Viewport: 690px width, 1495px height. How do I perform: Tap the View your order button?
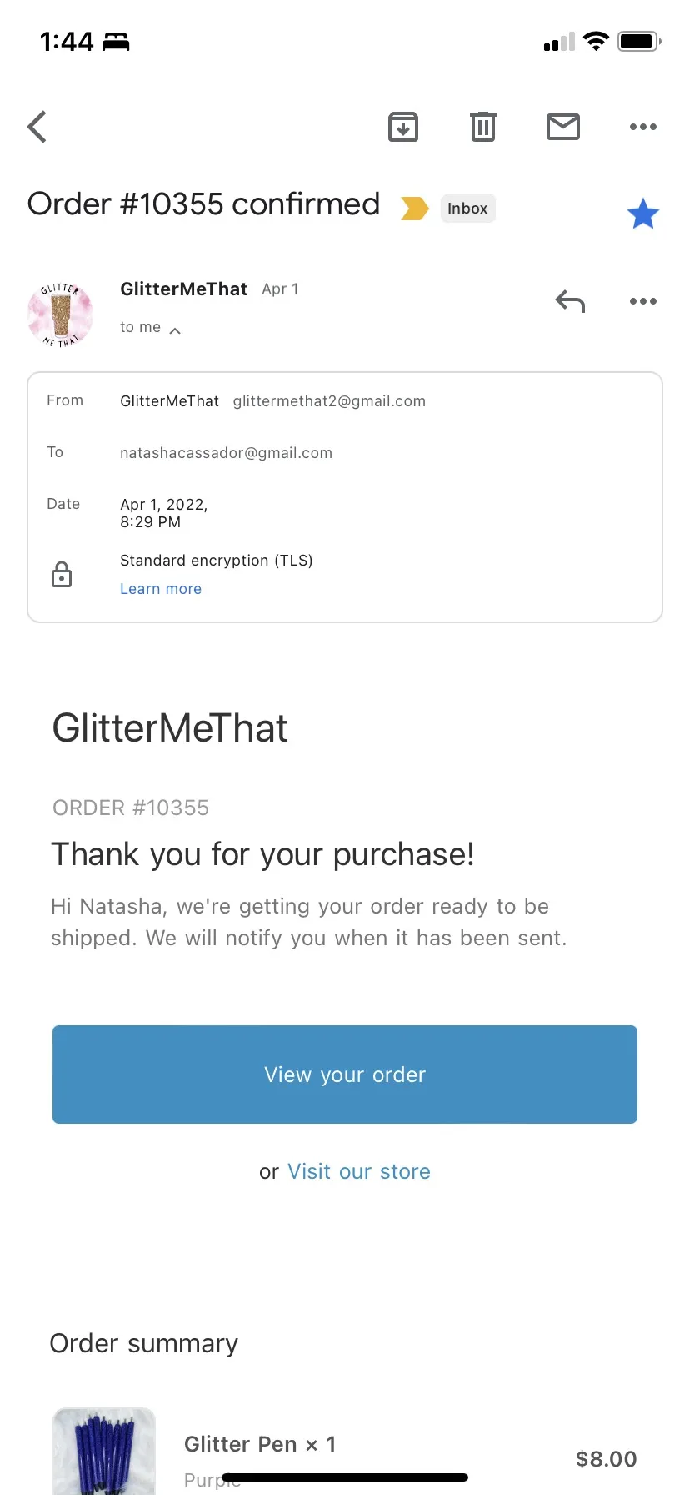[x=345, y=1075]
